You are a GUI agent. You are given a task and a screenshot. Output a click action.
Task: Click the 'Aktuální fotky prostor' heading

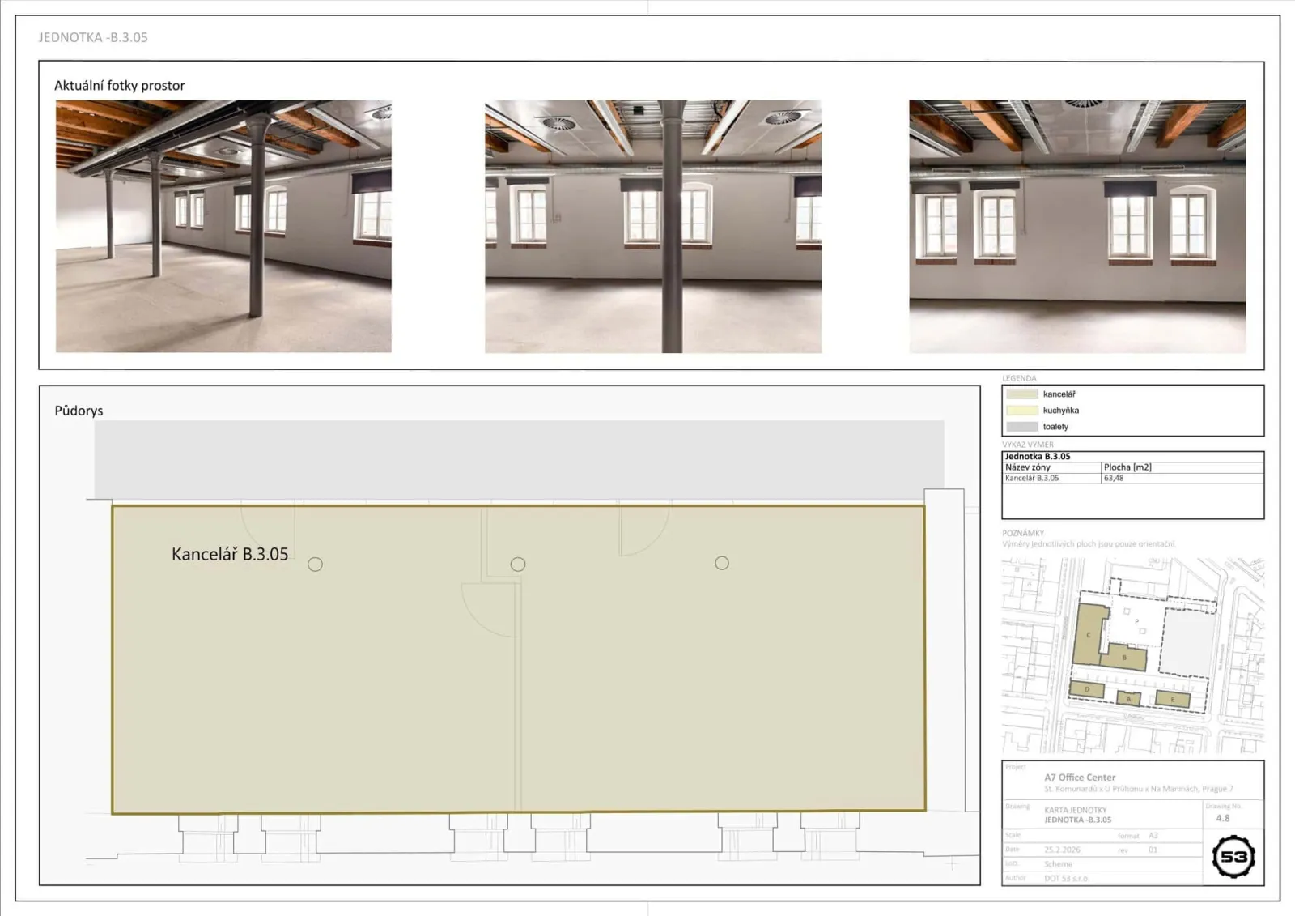(120, 85)
